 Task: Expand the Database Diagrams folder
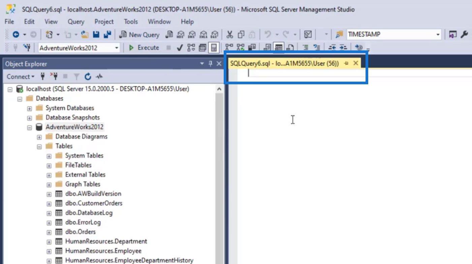coord(39,137)
